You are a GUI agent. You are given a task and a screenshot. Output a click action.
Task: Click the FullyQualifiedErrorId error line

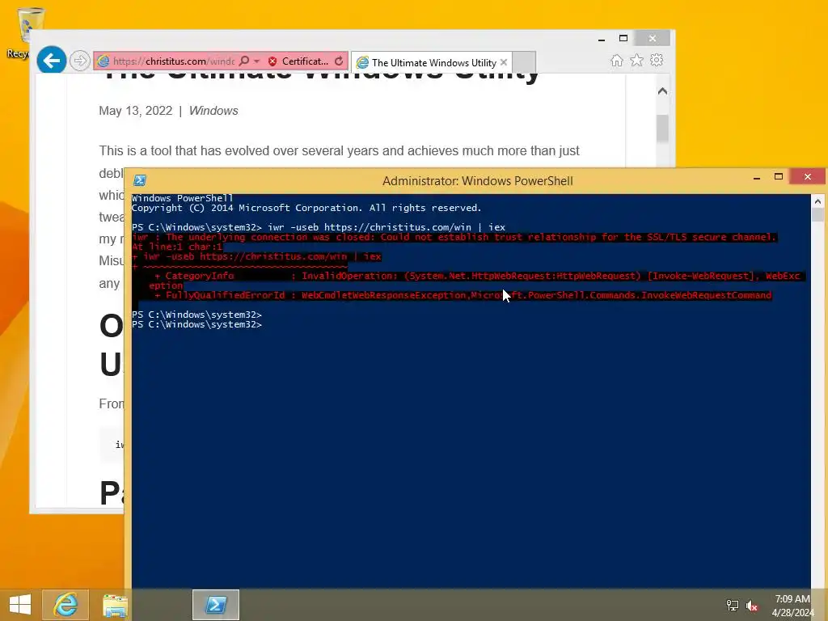463,295
